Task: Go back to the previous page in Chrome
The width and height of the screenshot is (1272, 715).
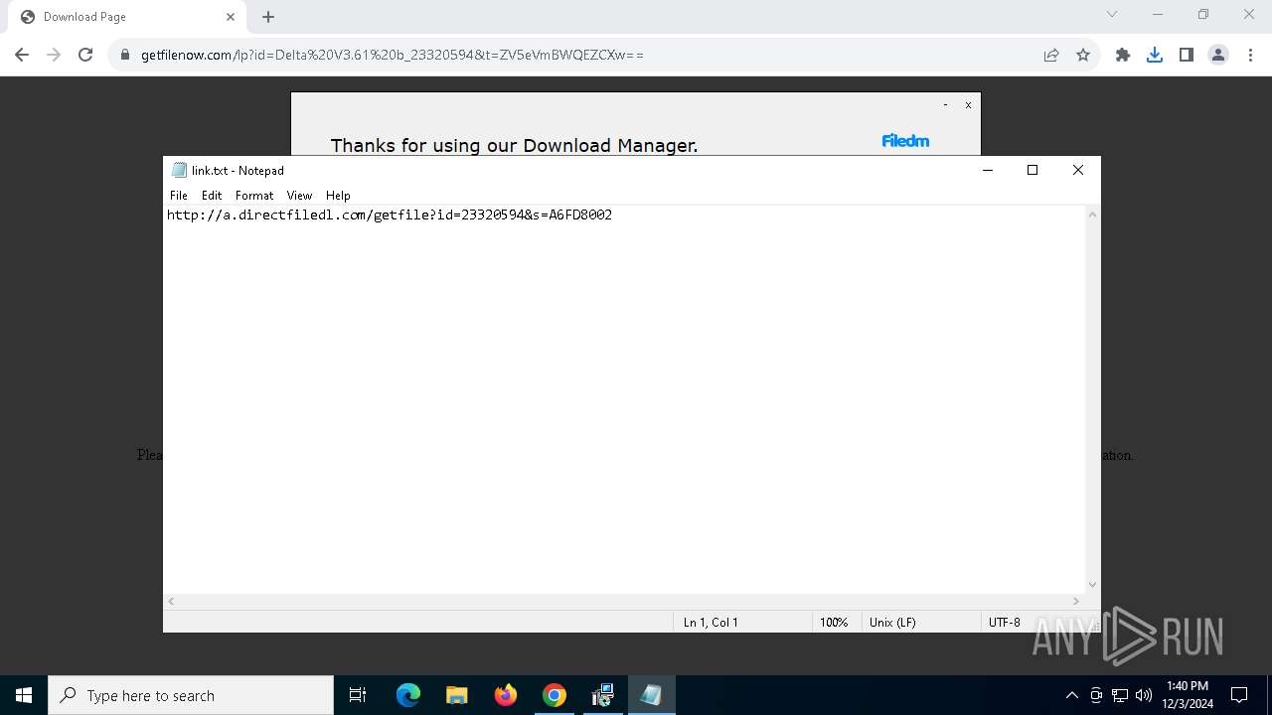Action: tap(22, 55)
